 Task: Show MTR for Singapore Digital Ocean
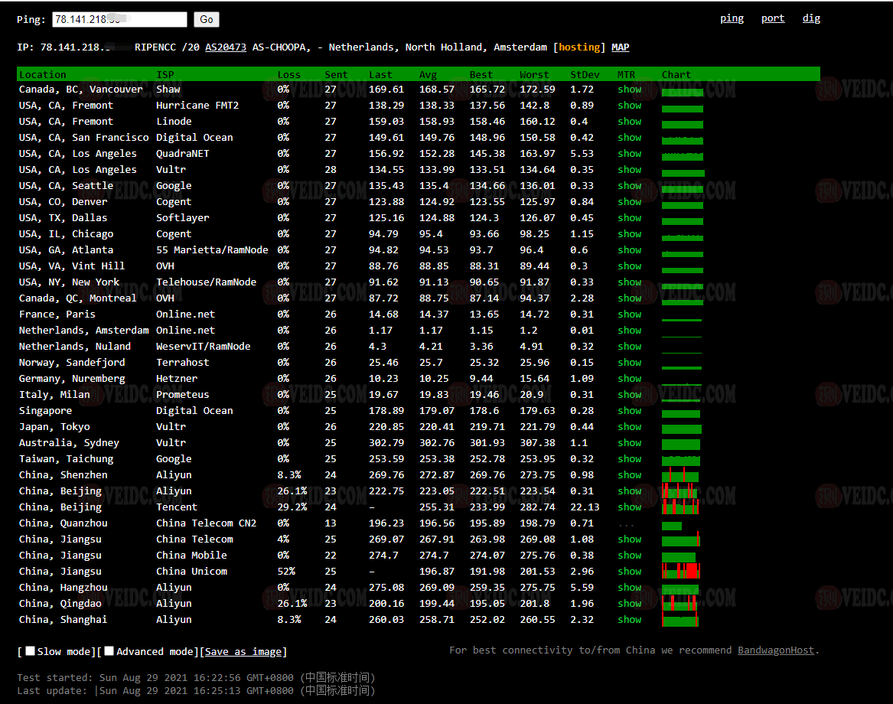(629, 411)
